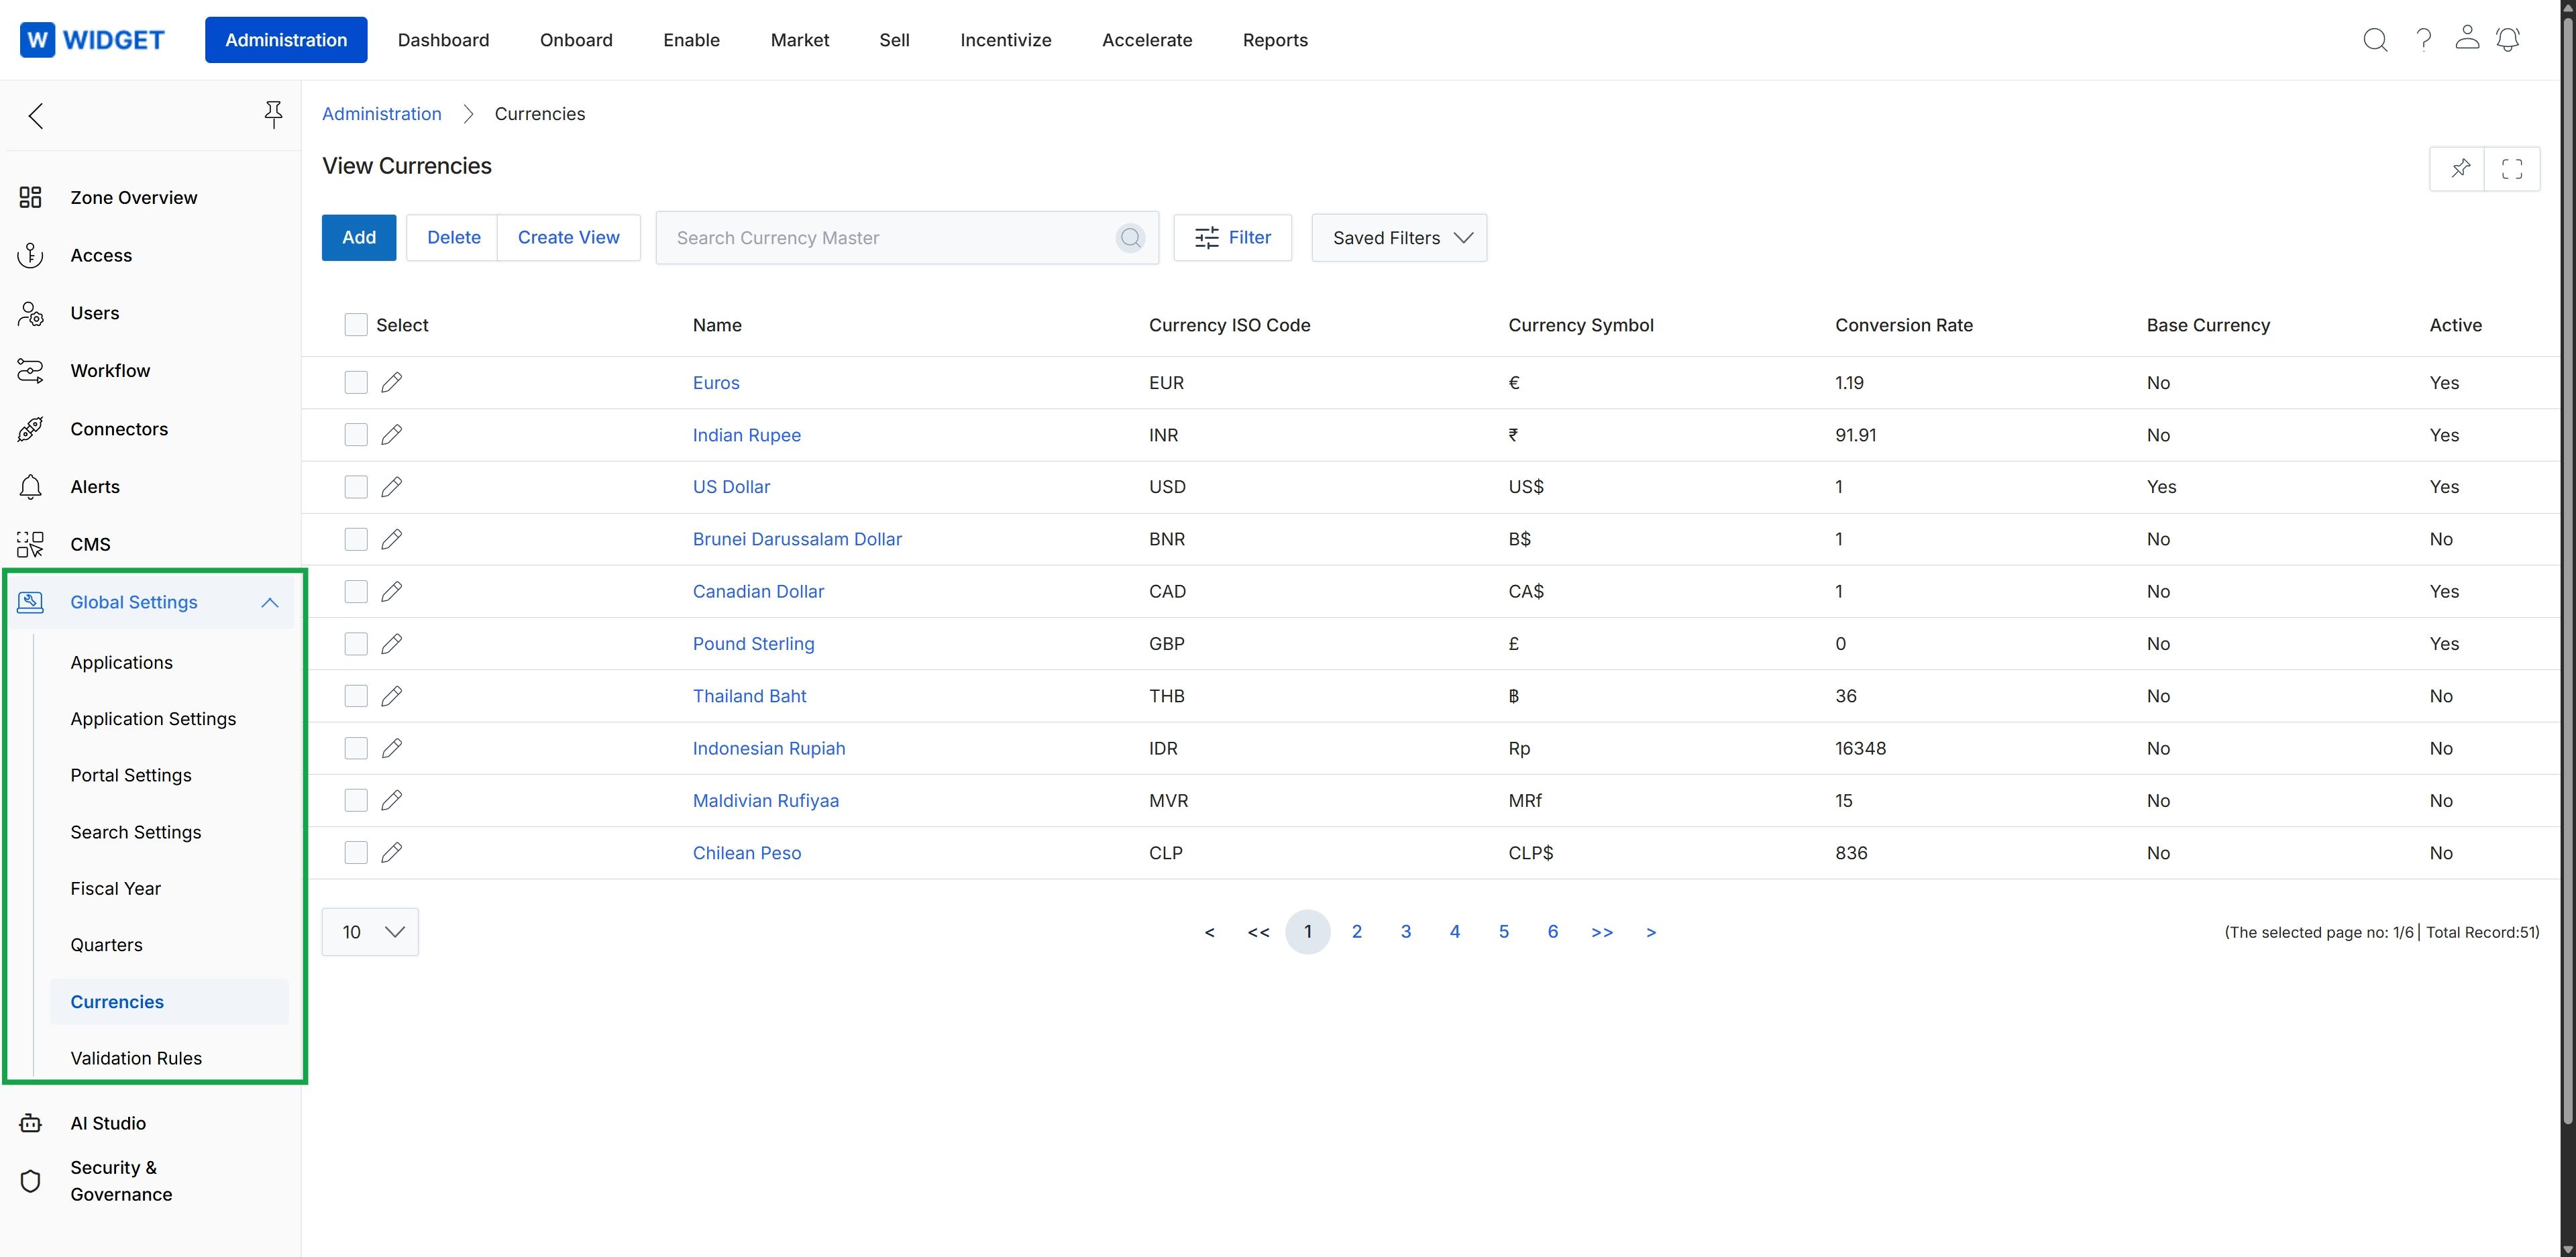This screenshot has height=1257, width=2576.
Task: Open Fiscal Year under Global Settings
Action: (x=115, y=889)
